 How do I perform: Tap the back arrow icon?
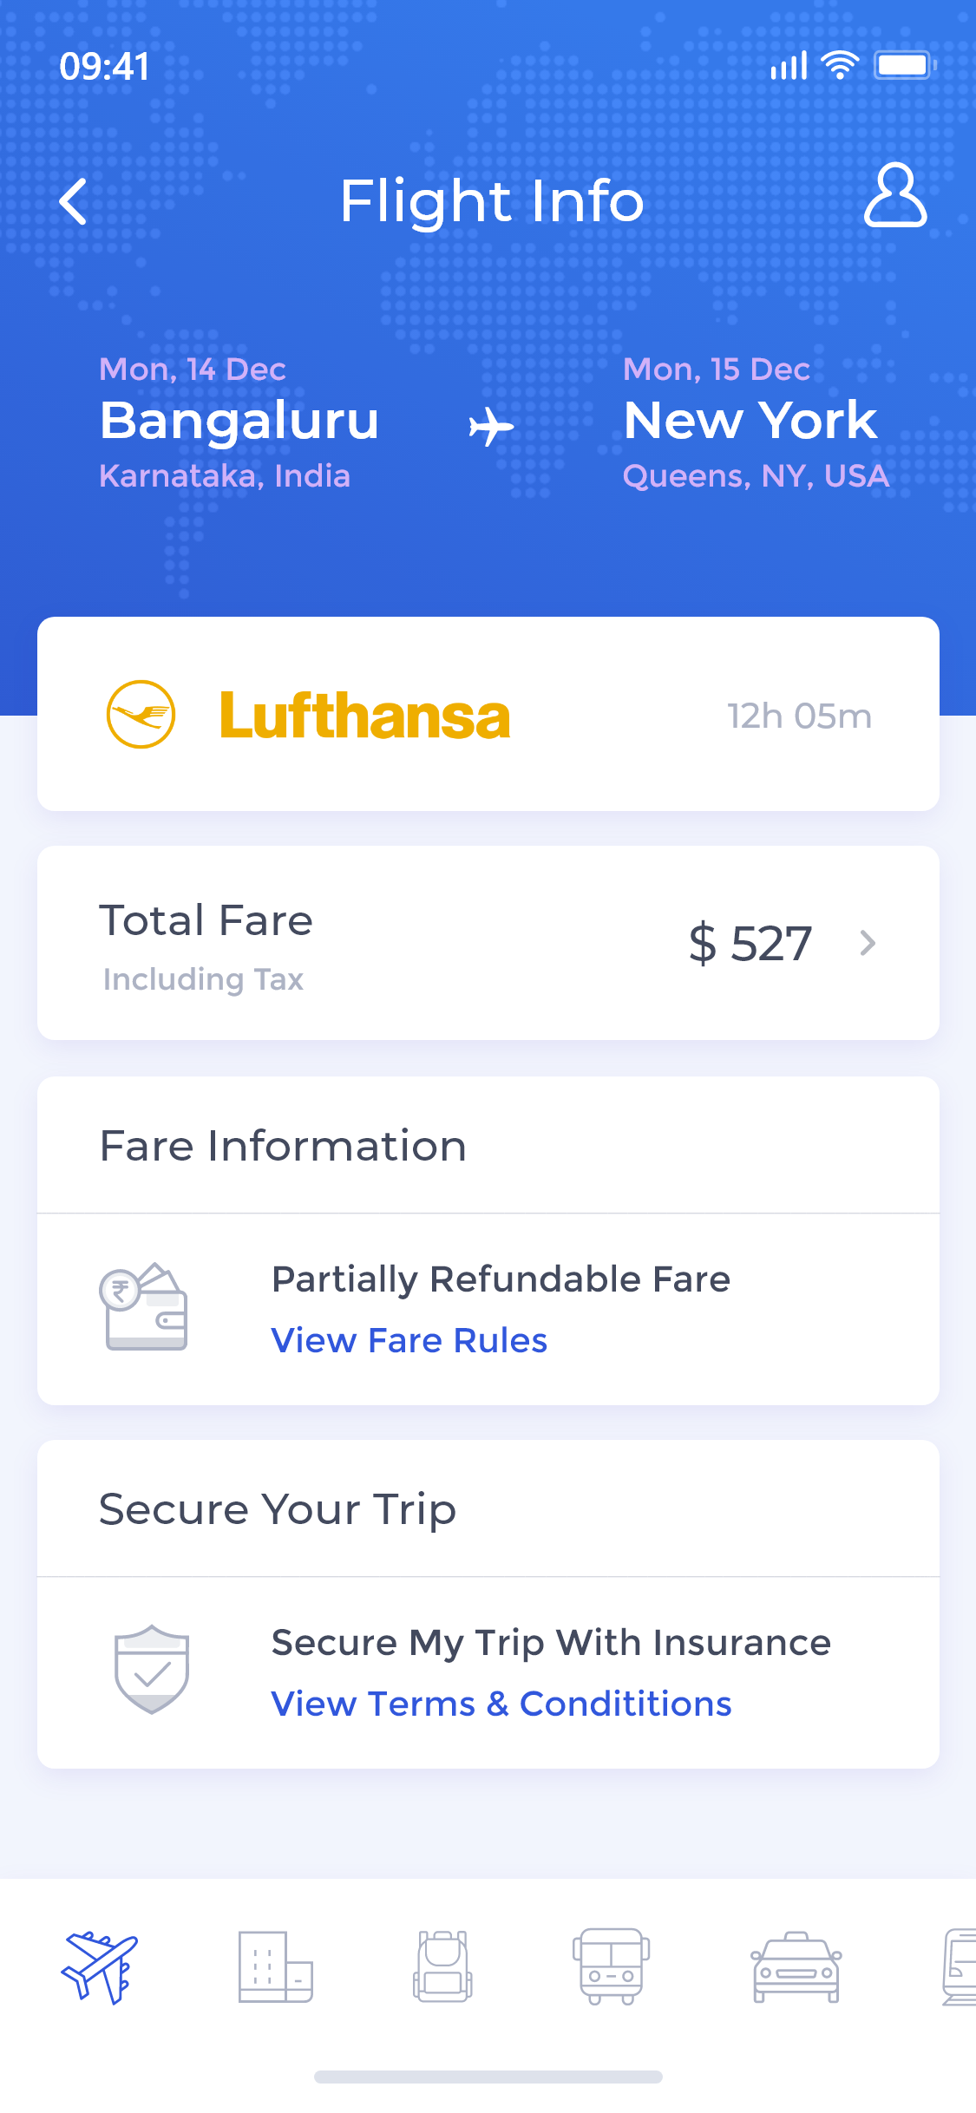tap(74, 201)
